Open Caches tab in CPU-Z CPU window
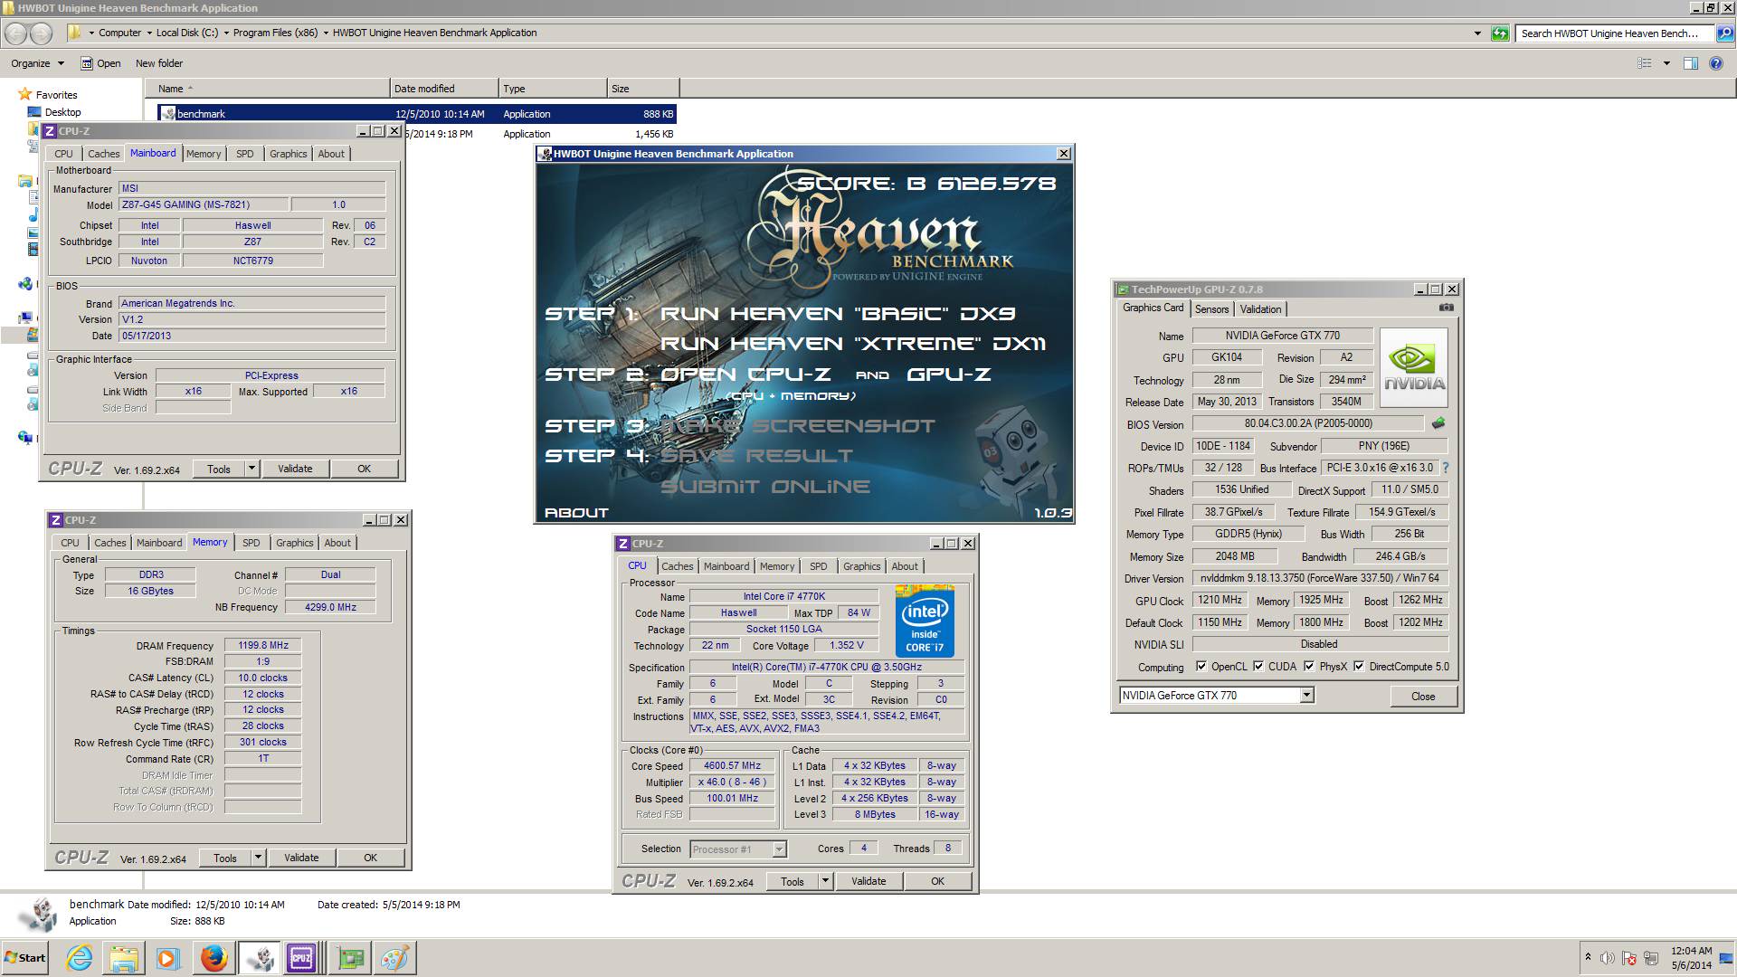 coord(677,566)
